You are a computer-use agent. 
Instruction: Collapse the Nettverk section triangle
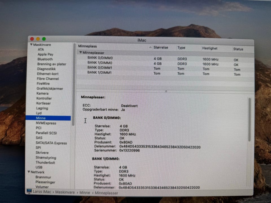pyautogui.click(x=29, y=172)
